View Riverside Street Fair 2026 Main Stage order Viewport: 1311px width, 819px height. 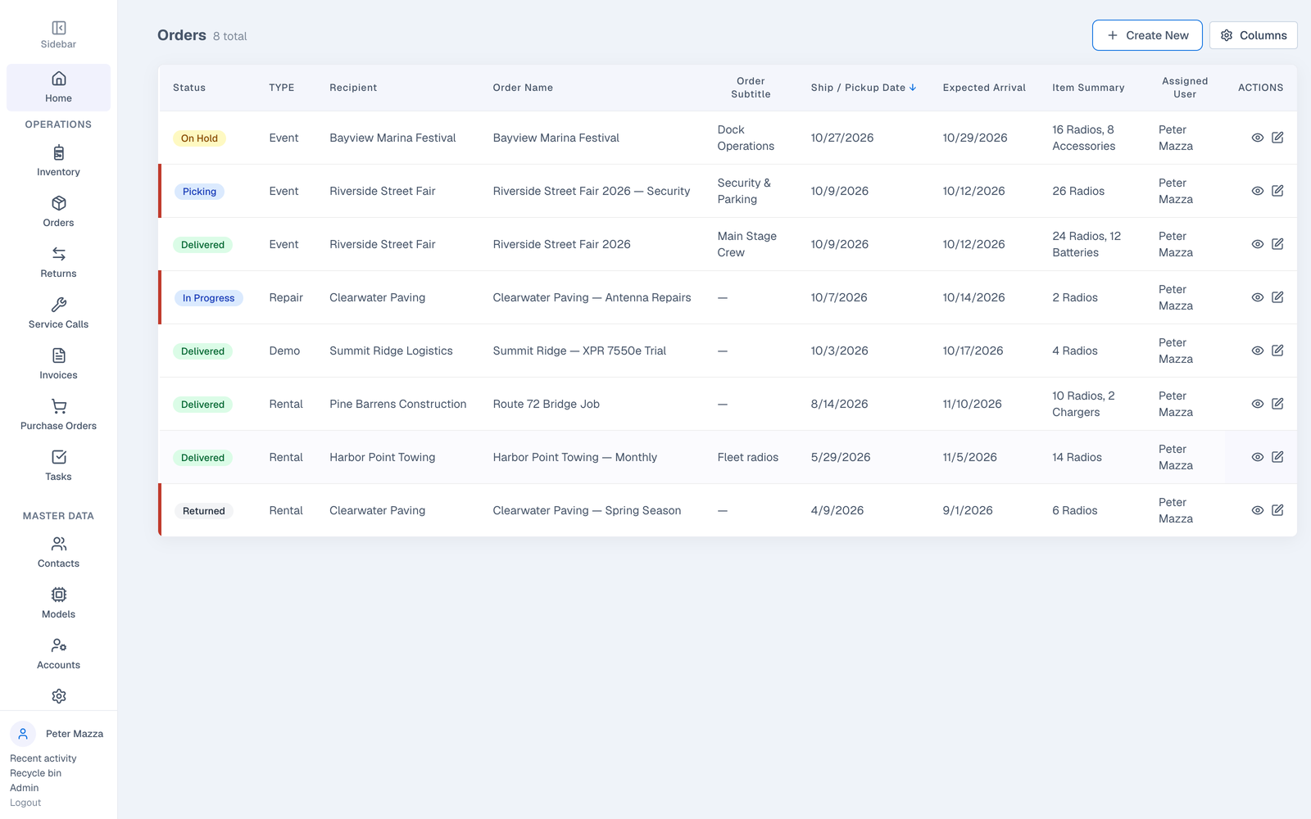click(1258, 244)
